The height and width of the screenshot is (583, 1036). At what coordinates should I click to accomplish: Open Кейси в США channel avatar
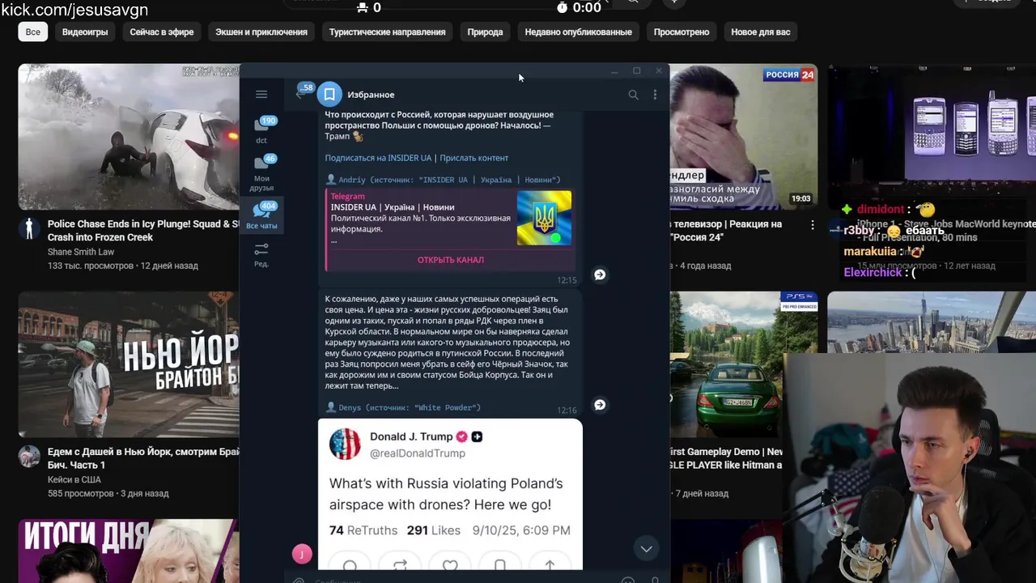pyautogui.click(x=30, y=456)
